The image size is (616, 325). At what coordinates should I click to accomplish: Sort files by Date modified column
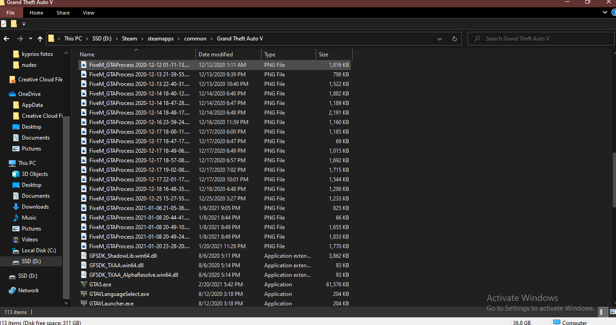click(x=216, y=55)
